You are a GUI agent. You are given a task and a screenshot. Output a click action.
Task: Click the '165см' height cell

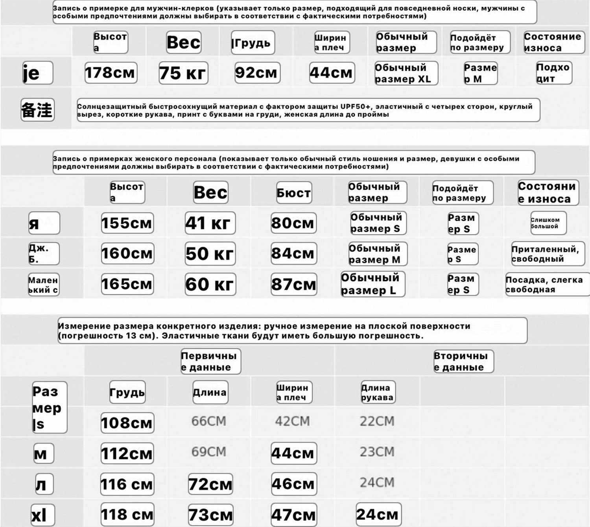pos(127,284)
